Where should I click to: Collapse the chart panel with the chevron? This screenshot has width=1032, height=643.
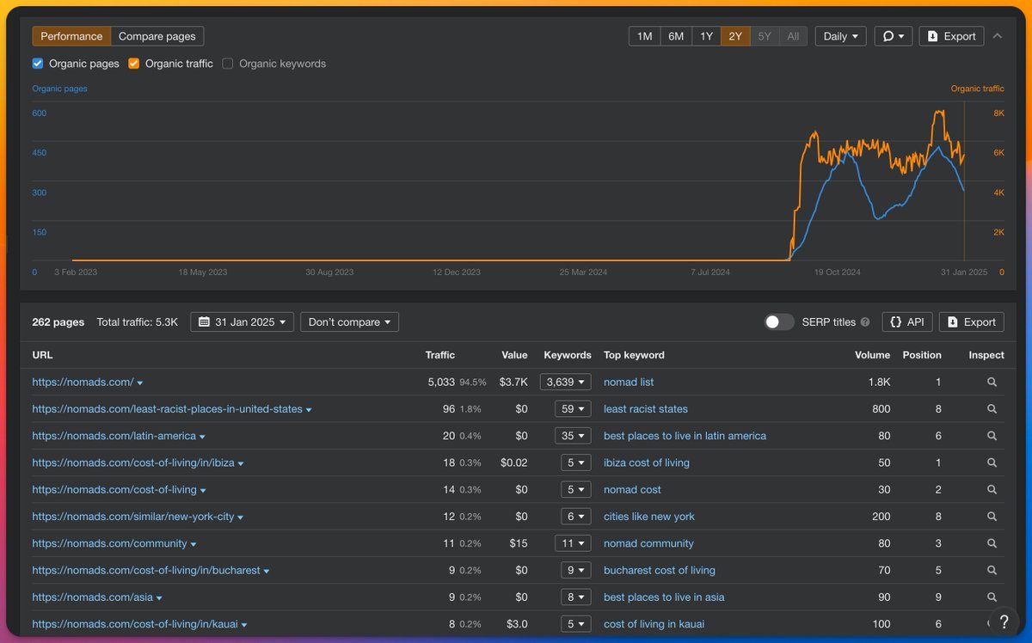point(998,36)
